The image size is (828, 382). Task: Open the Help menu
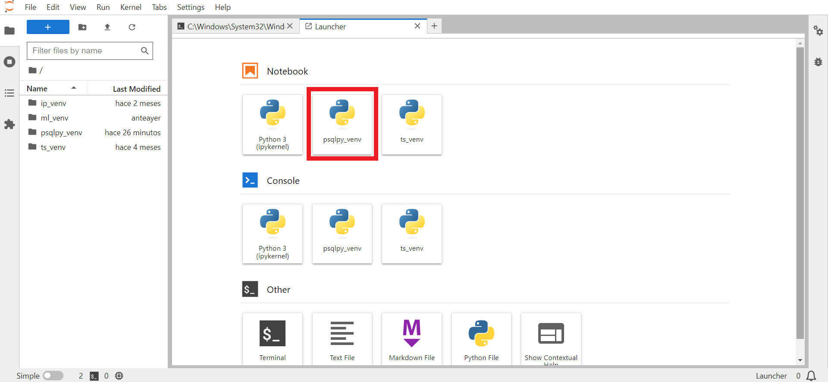coord(223,7)
